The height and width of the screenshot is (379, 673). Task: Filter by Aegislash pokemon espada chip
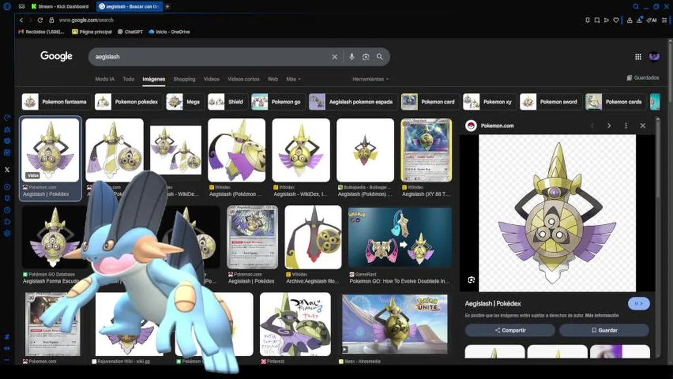point(353,102)
